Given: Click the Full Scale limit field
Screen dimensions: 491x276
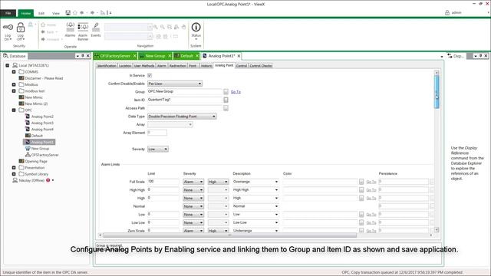Looking at the screenshot, I should click(163, 182).
